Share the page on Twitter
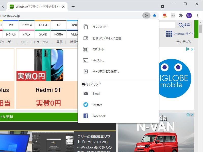Image resolution: width=203 pixels, height=152 pixels. pos(98,105)
